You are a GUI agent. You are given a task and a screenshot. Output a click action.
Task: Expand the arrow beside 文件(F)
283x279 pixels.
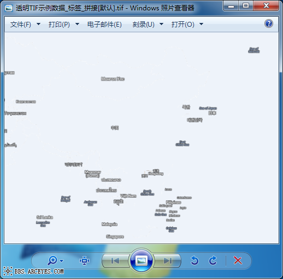pos(38,24)
